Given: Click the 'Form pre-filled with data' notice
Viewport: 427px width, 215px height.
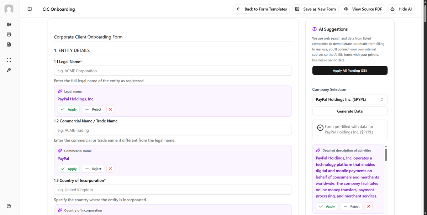Looking at the screenshot, I should [x=349, y=129].
